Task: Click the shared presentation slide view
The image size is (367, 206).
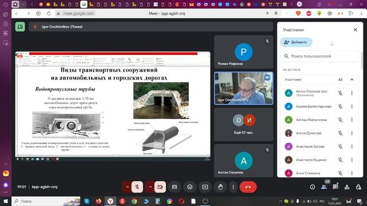Action: (113, 106)
